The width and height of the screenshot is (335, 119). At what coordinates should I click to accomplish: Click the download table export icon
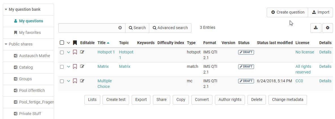click(x=316, y=28)
